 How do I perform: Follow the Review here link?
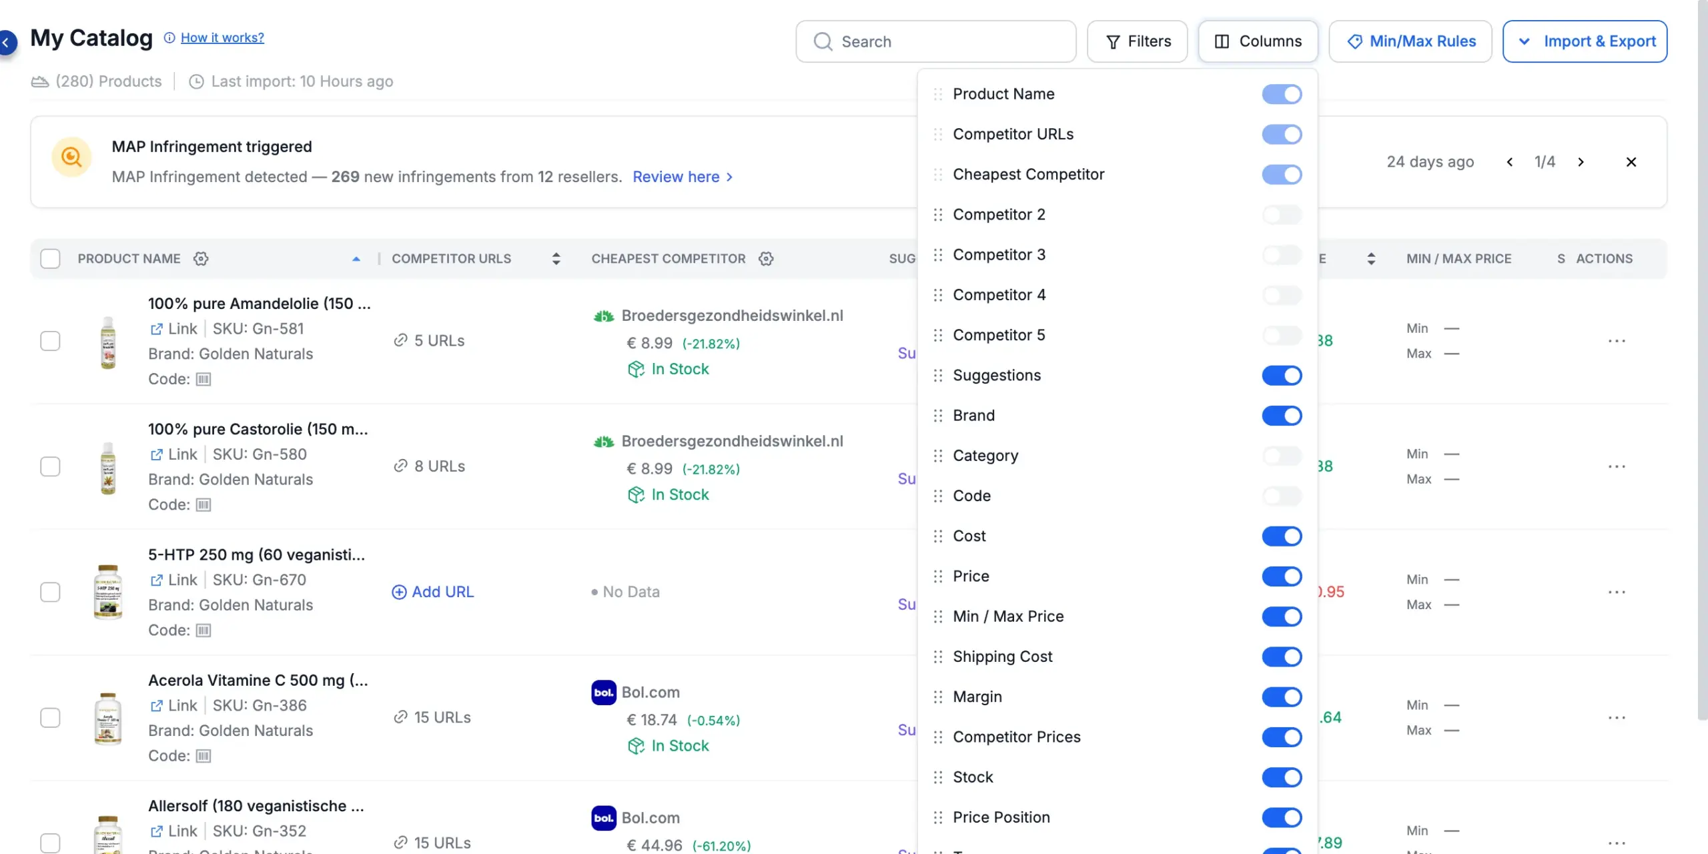coord(683,177)
